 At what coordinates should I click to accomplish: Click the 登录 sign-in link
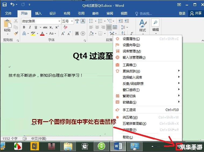coord(182,13)
